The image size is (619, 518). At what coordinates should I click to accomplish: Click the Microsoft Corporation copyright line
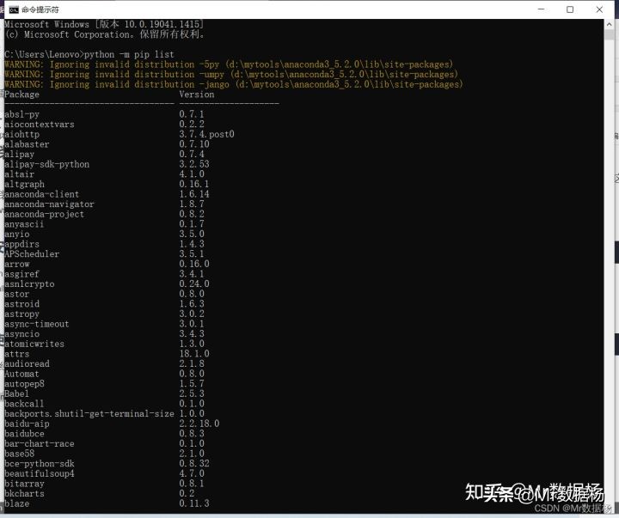coord(105,34)
